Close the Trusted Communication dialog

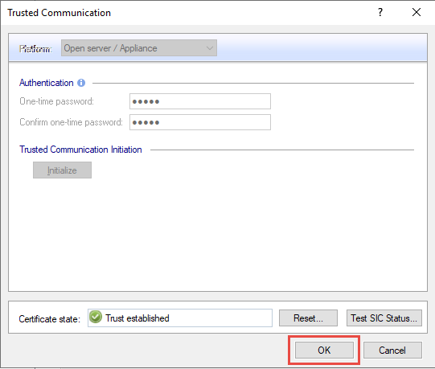[x=417, y=12]
